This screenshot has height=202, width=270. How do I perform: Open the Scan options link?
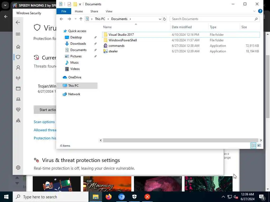pos(44,122)
